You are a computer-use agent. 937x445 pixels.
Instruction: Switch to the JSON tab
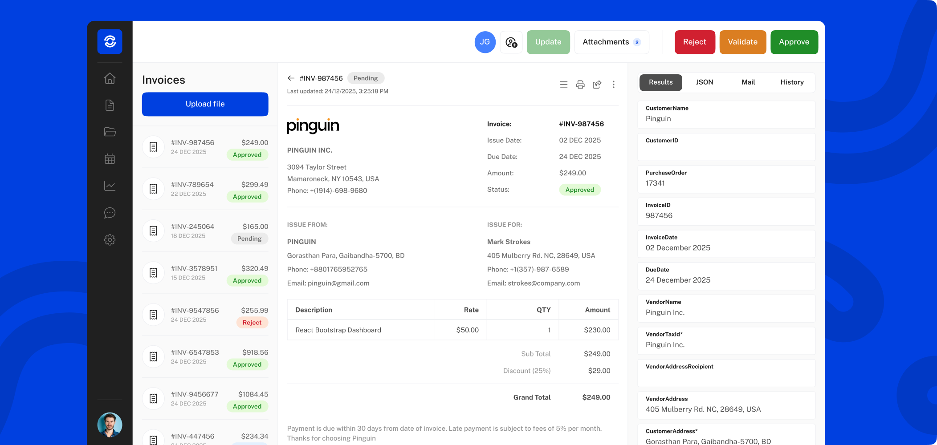click(x=704, y=82)
